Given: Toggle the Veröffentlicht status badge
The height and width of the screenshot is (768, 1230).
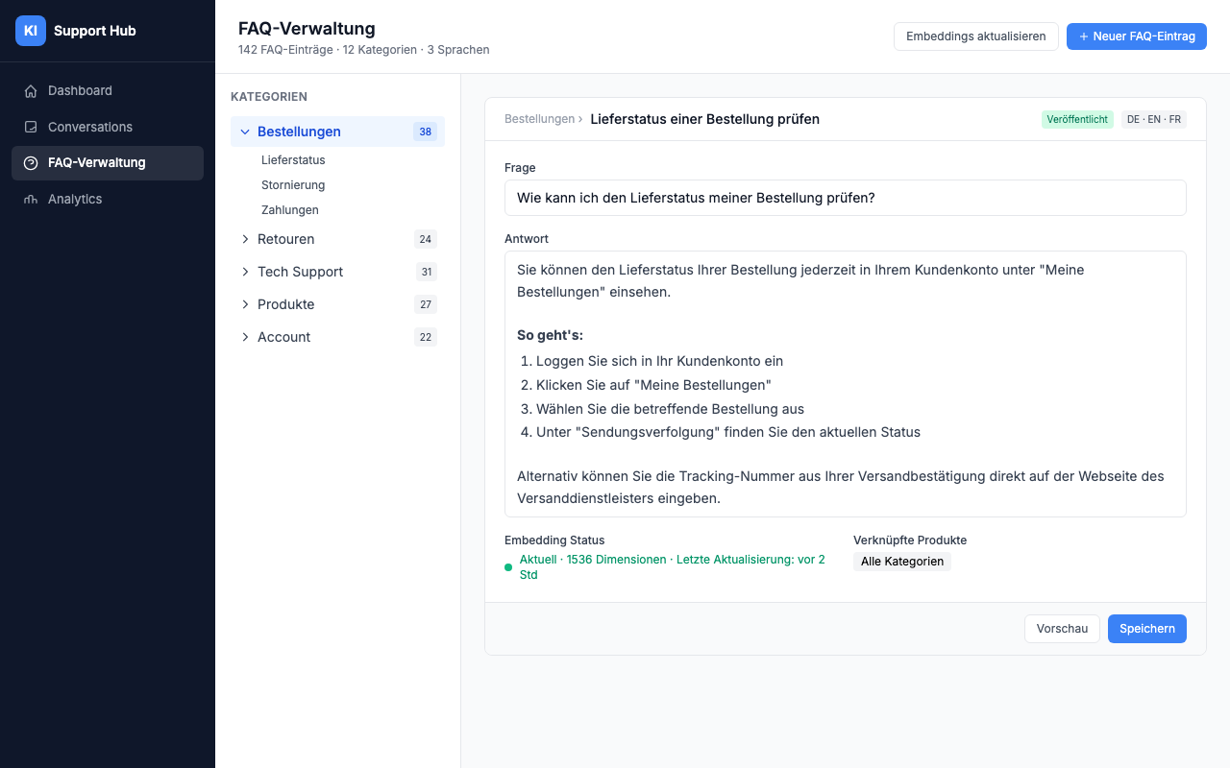Looking at the screenshot, I should (x=1077, y=119).
